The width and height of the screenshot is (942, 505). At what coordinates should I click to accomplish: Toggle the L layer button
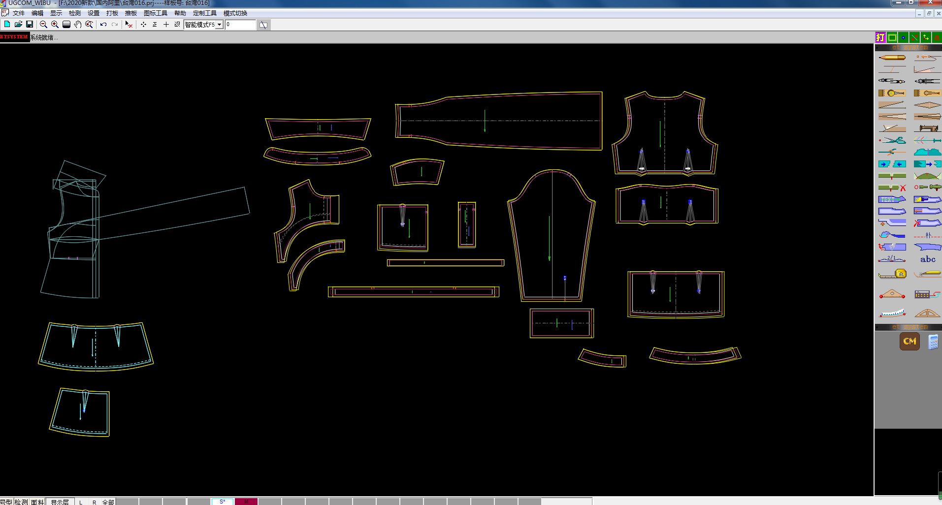tap(81, 502)
